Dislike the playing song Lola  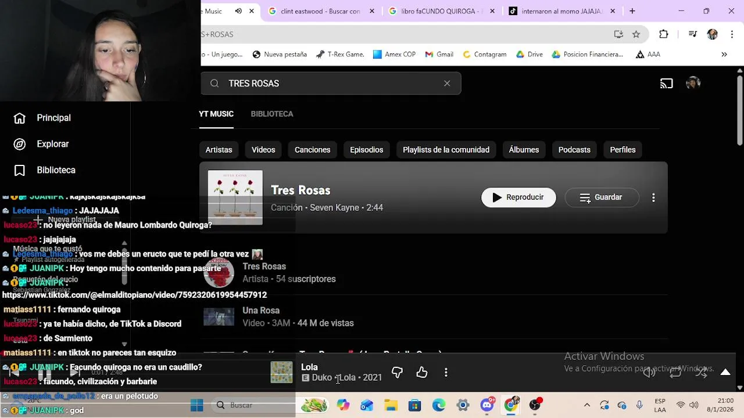[398, 373]
